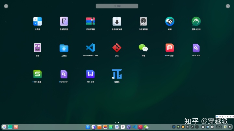Image resolution: width=234 pixels, height=131 pixels.
Task: Open the 计算器 calculator app
Action: tap(37, 21)
